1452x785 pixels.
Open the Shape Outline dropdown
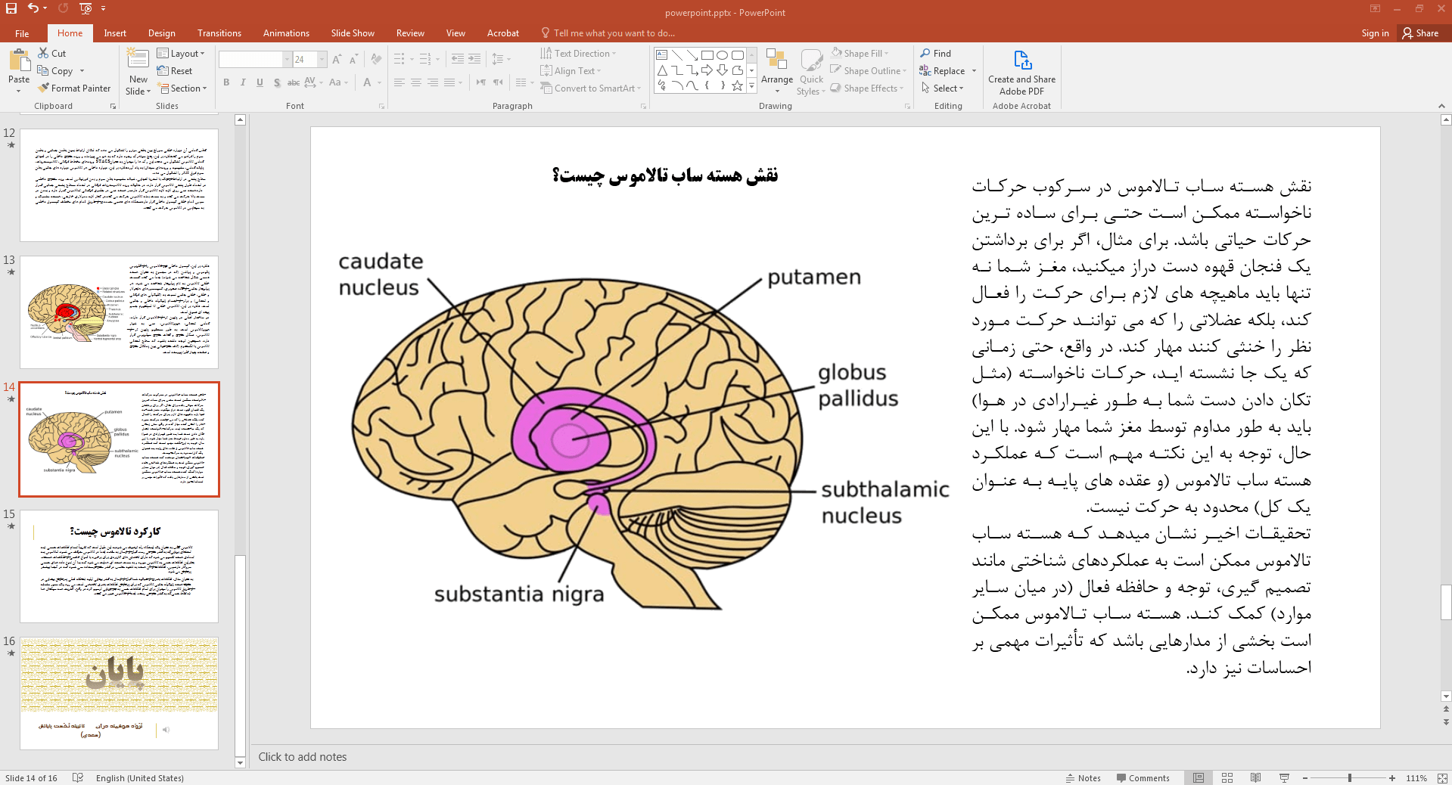pos(868,70)
